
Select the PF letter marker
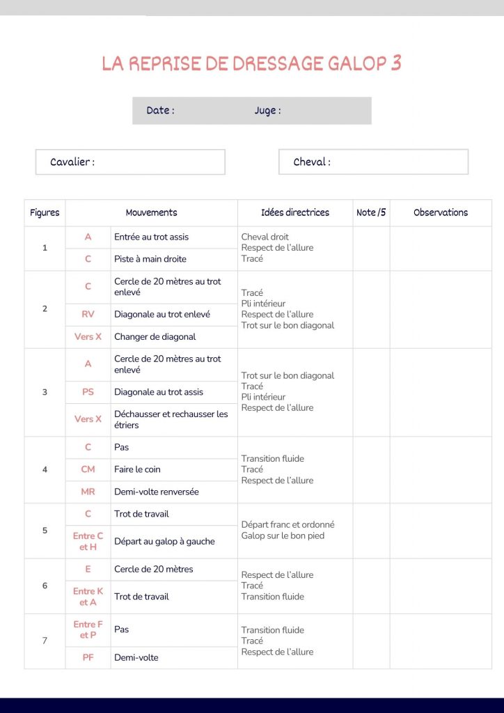[88, 657]
